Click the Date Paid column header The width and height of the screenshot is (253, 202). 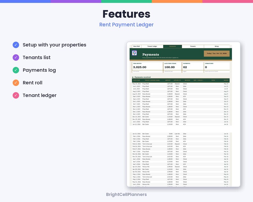click(136, 80)
